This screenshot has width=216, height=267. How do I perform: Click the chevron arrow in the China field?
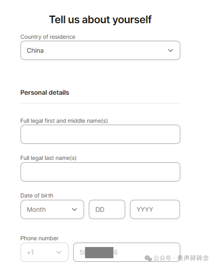click(170, 50)
